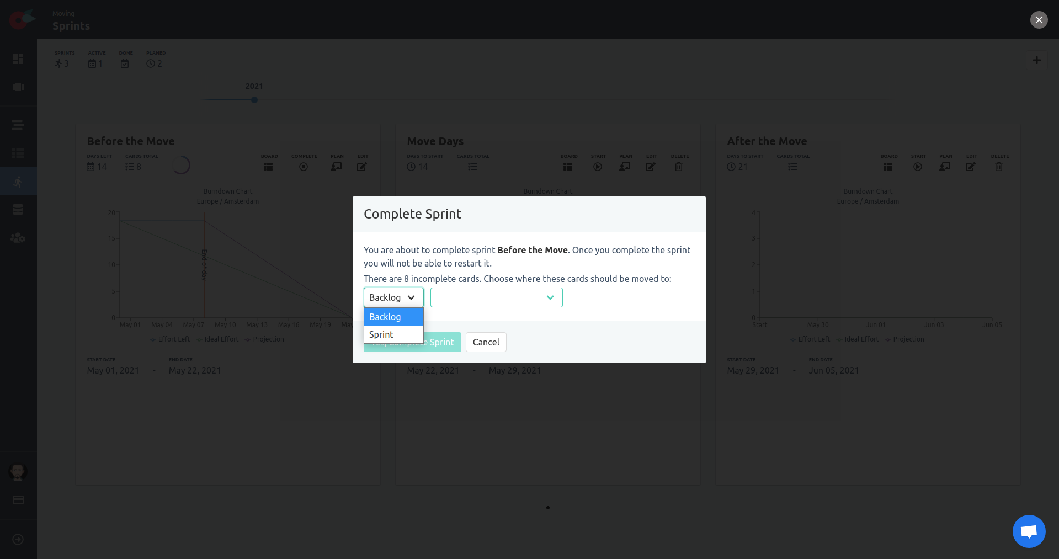1059x559 pixels.
Task: Open Plan for After the Move sprint
Action: 945,167
